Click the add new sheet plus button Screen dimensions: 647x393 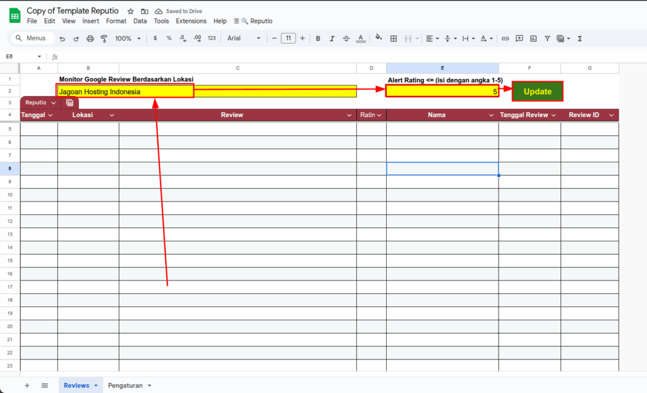(27, 385)
